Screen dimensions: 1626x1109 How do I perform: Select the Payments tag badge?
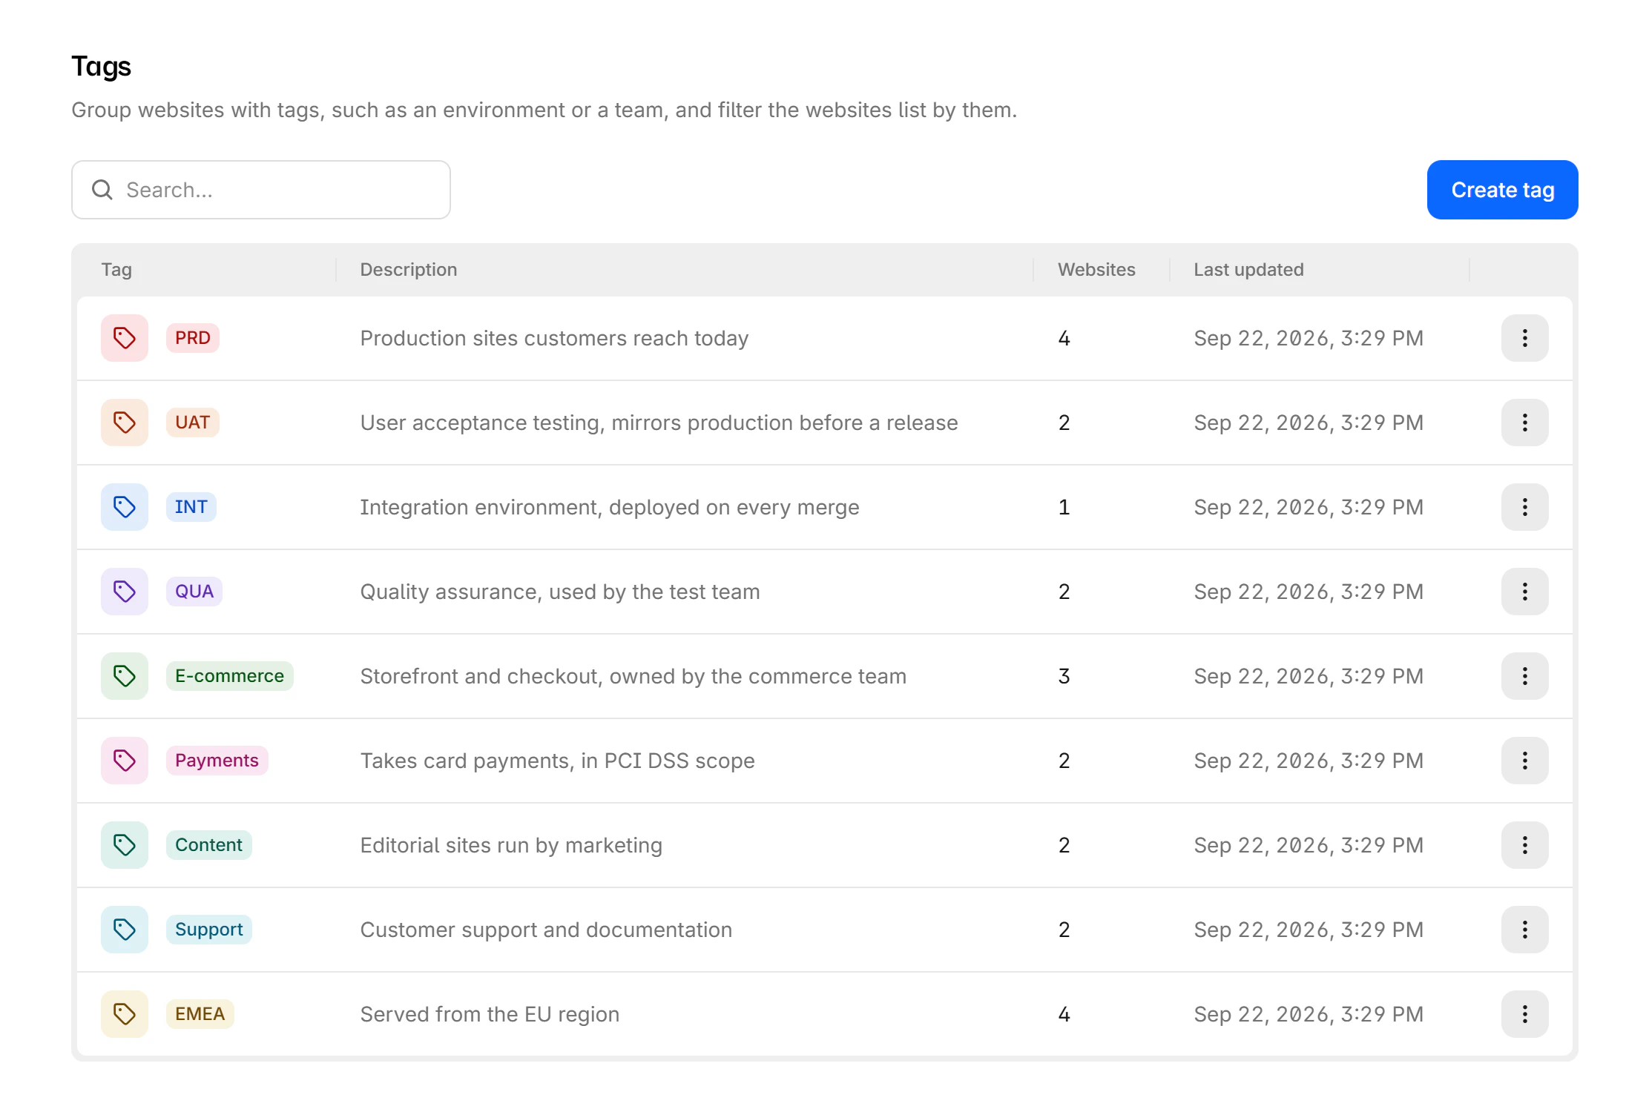point(217,761)
